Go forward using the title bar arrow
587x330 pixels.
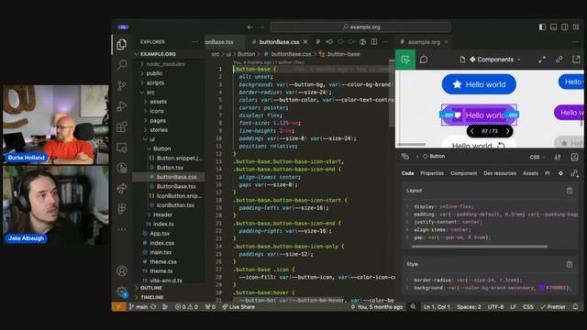coord(261,27)
